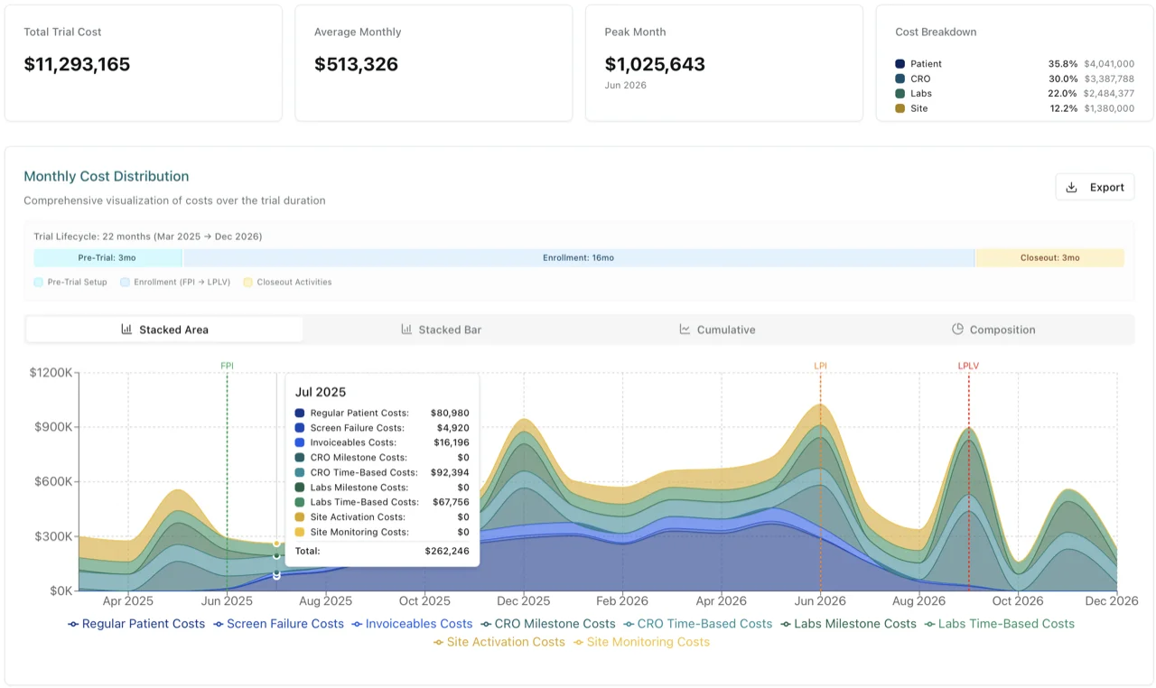1156x688 pixels.
Task: Toggle the Site Monitoring Costs series
Action: click(641, 642)
